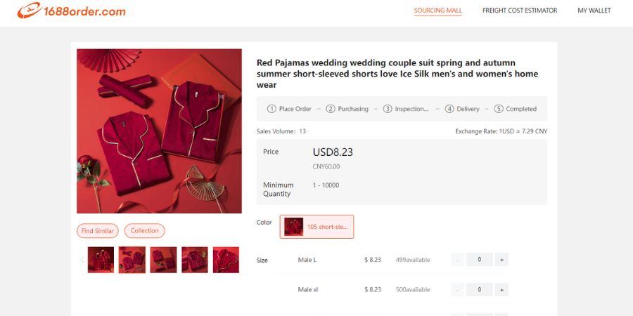Image resolution: width=633 pixels, height=316 pixels.
Task: Open My Wallet page
Action: (x=594, y=11)
